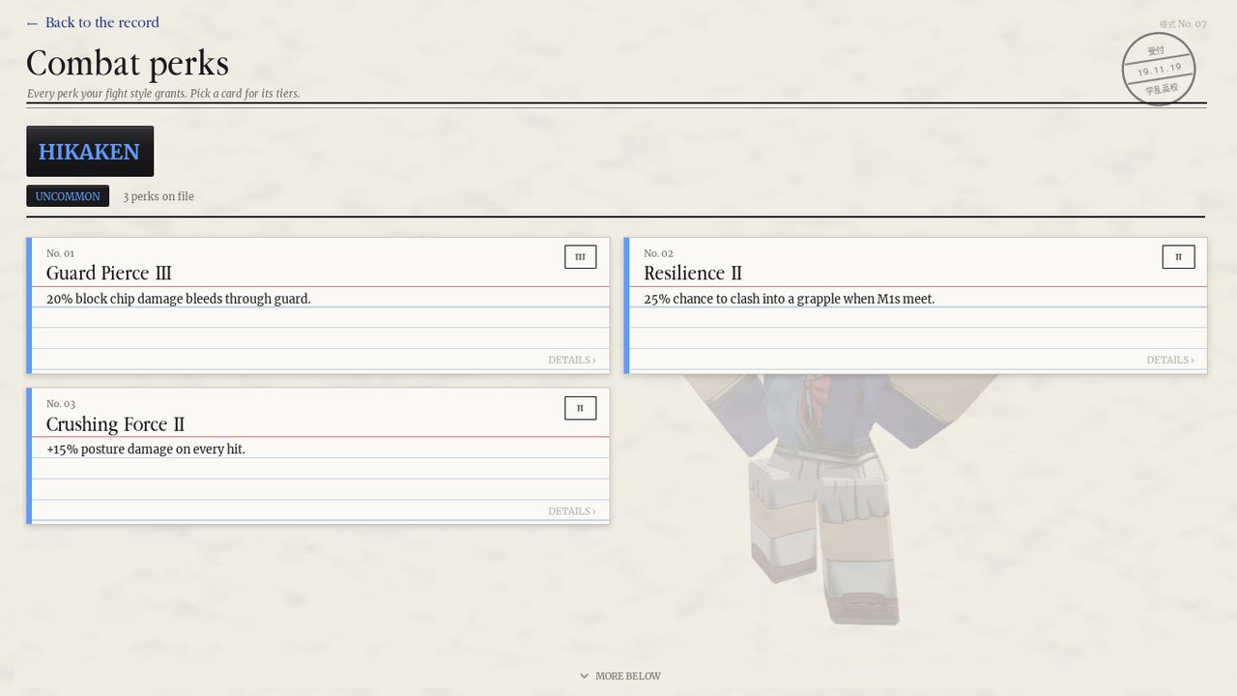1237x696 pixels.
Task: Click the '20% block chip damage' description
Action: 179,299
